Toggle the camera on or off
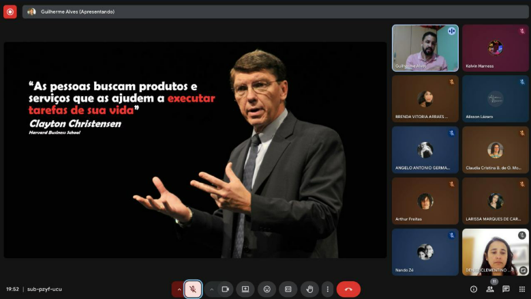The width and height of the screenshot is (531, 299). tap(224, 289)
